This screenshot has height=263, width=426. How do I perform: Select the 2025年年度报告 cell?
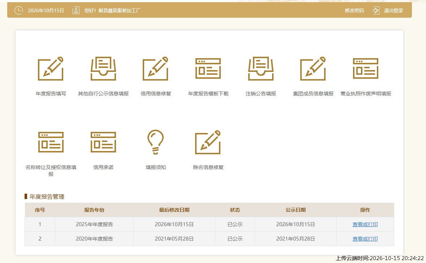pos(94,224)
